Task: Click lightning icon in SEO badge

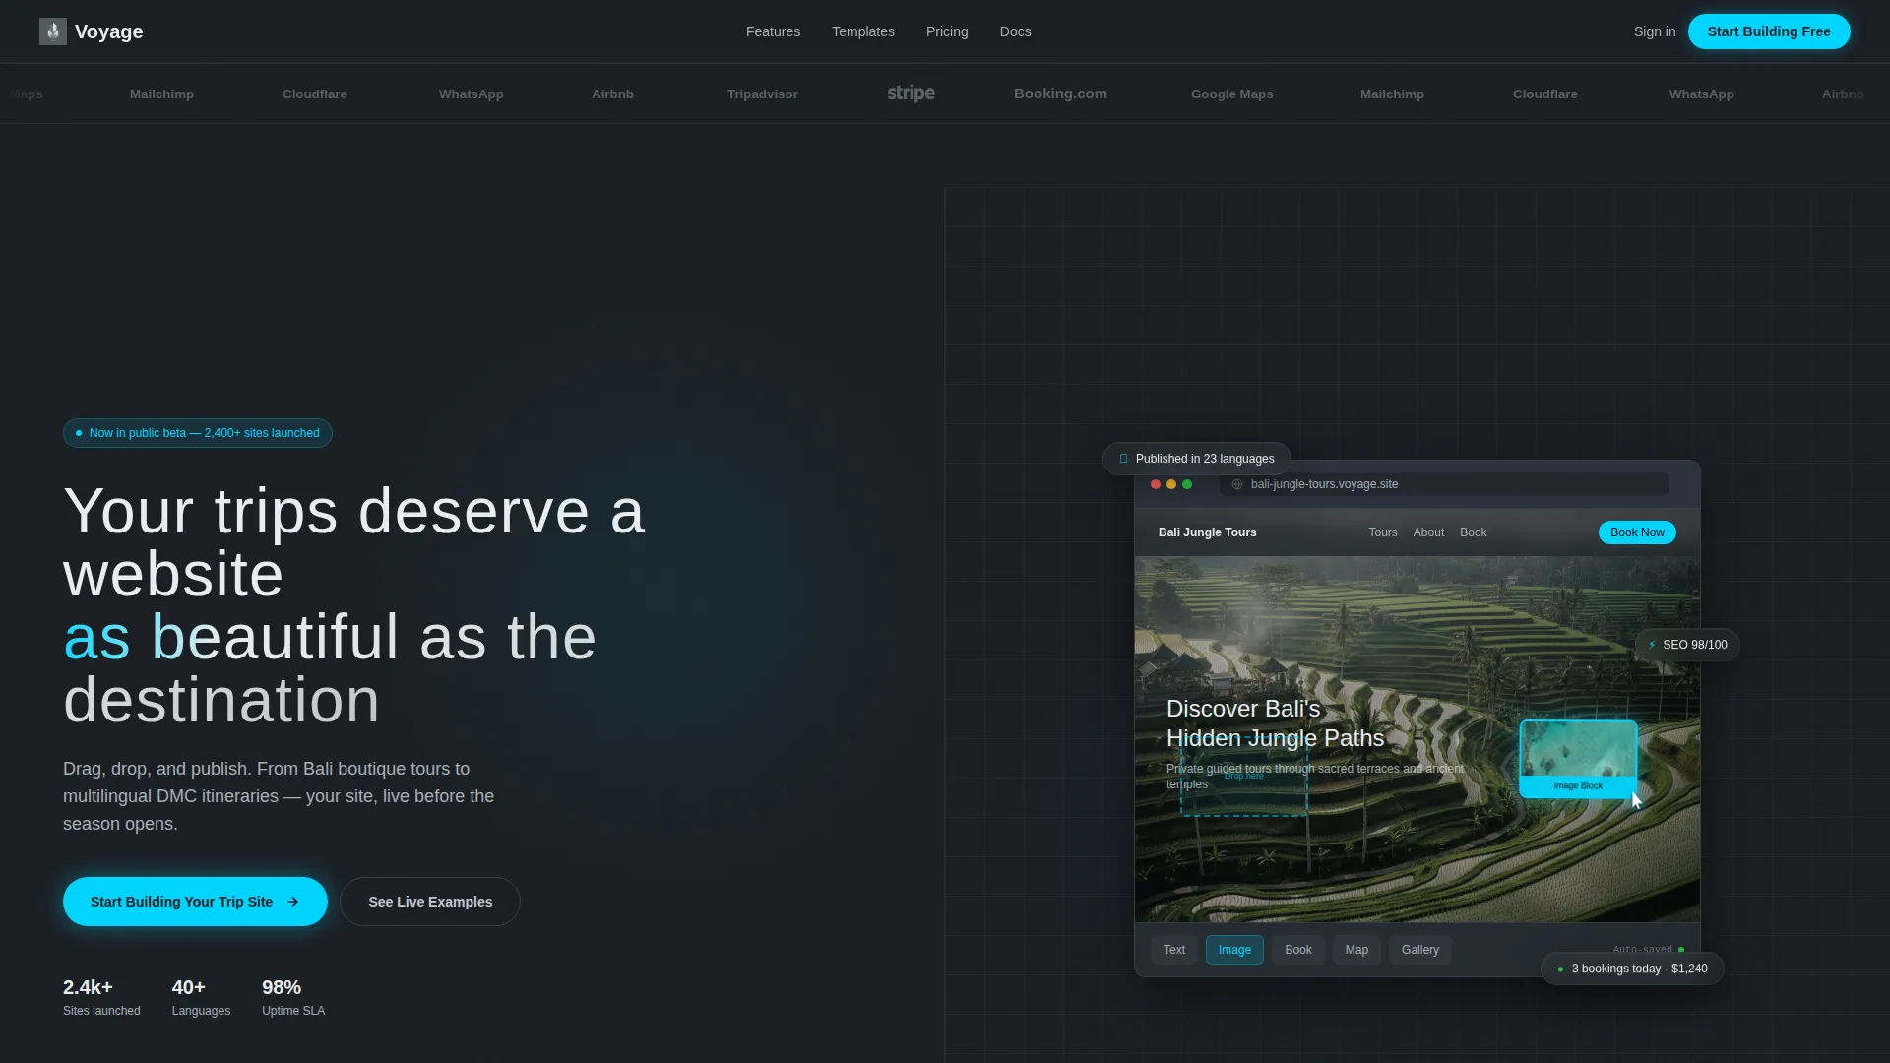Action: pyautogui.click(x=1652, y=645)
